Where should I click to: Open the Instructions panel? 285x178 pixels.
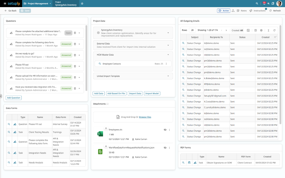point(258,11)
